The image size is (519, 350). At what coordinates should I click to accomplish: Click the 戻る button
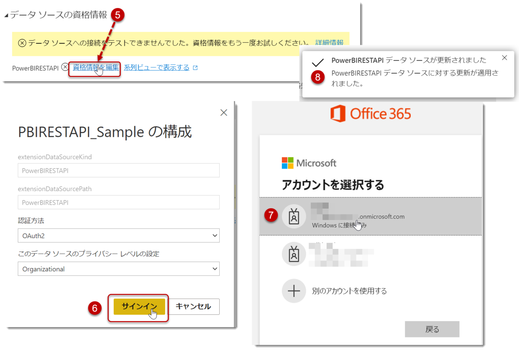[x=432, y=329]
